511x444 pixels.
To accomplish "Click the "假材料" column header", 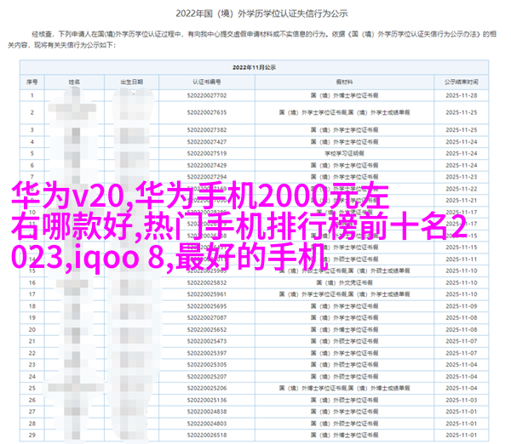I will [344, 82].
